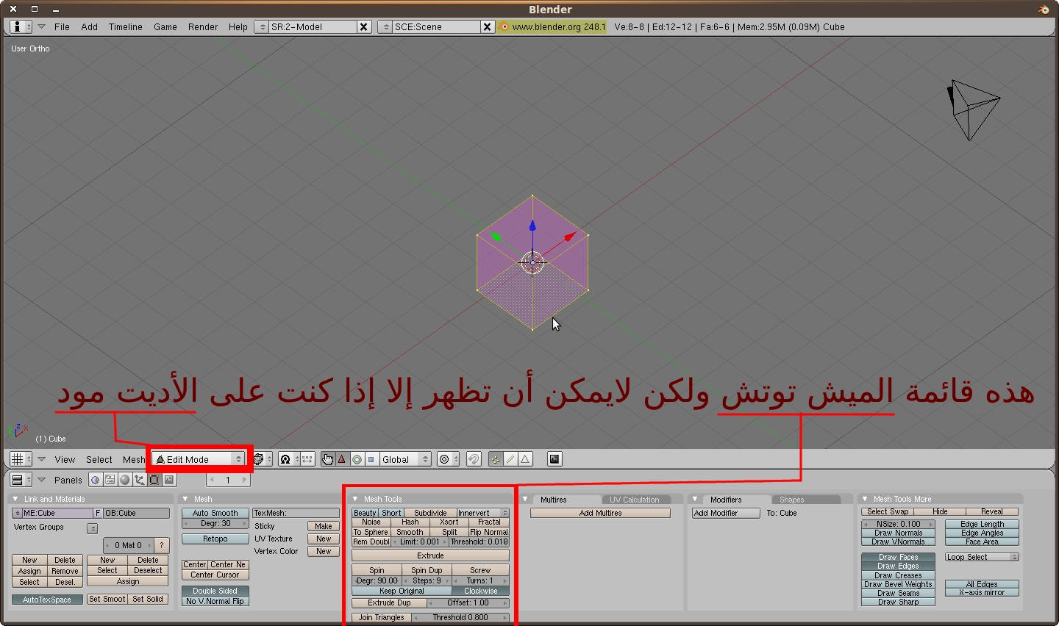Open the Global orientation dropdown
This screenshot has height=626, width=1059.
tap(404, 459)
